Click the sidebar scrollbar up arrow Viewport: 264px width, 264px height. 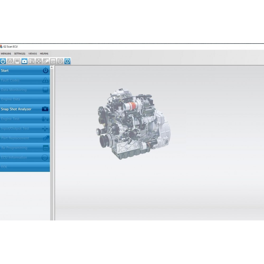point(52,67)
